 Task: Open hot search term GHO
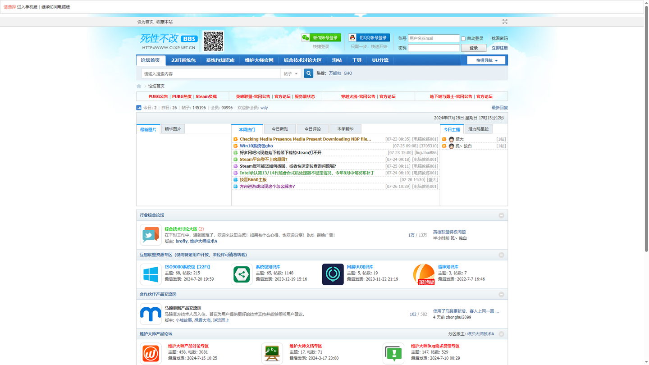[x=348, y=73]
